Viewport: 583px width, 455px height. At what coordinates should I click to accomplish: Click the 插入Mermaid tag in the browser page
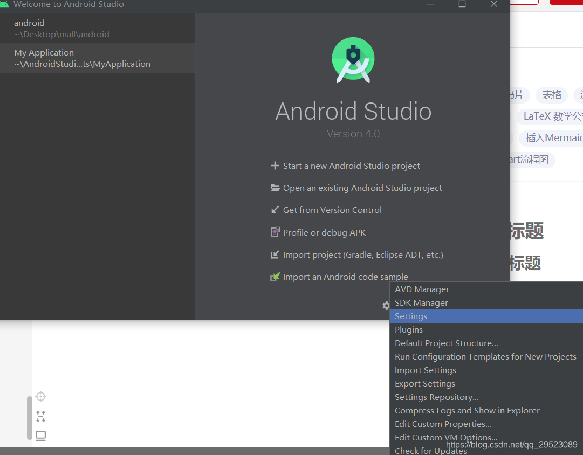(551, 139)
